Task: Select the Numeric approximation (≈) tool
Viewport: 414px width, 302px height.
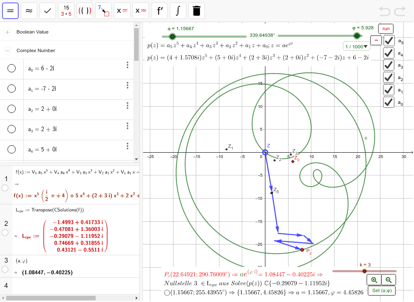Action: tap(29, 11)
